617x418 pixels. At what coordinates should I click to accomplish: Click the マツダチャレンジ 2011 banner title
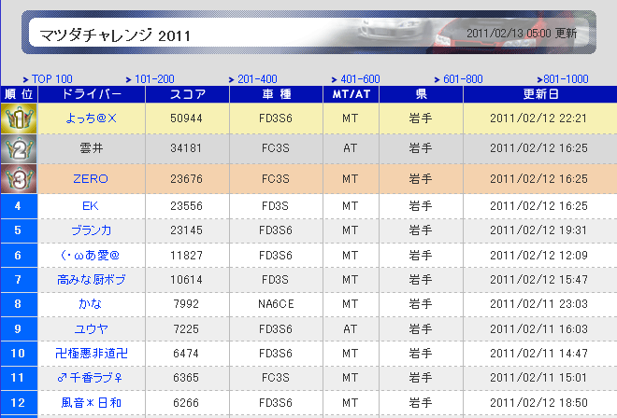114,35
